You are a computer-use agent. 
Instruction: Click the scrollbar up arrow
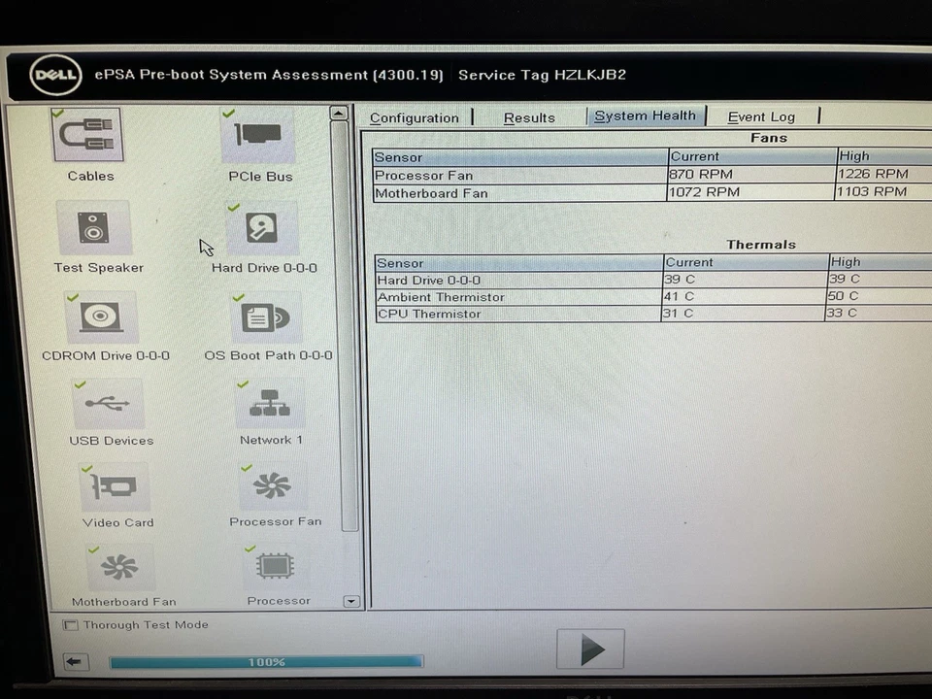[x=338, y=113]
